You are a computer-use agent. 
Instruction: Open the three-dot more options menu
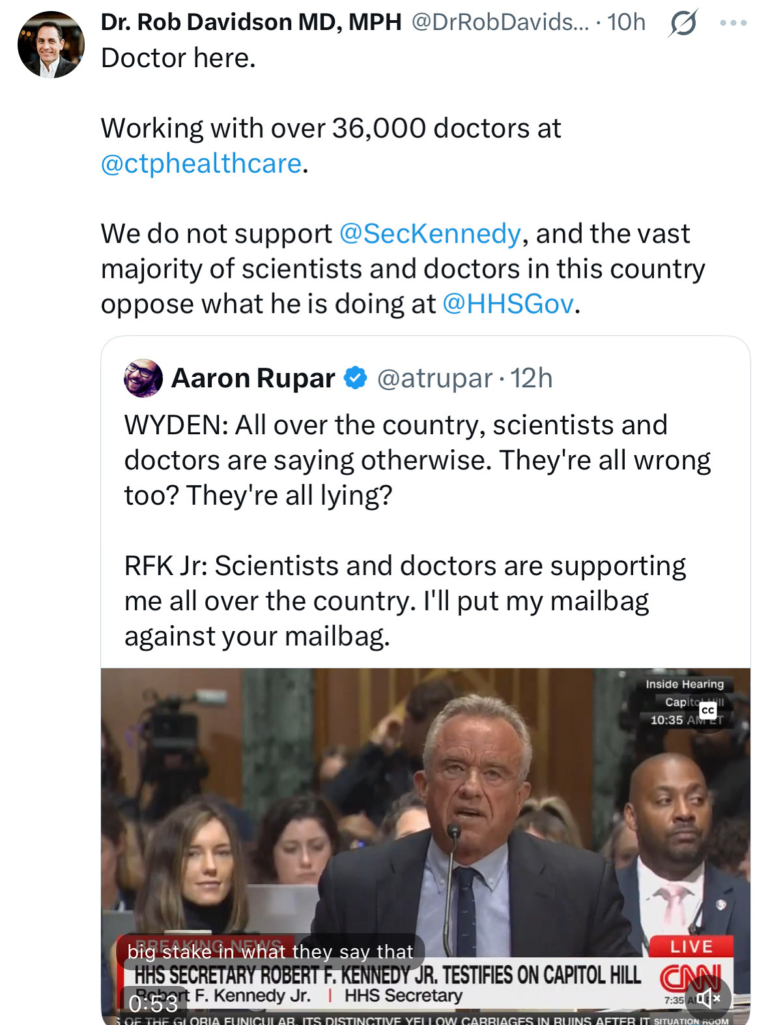(733, 23)
